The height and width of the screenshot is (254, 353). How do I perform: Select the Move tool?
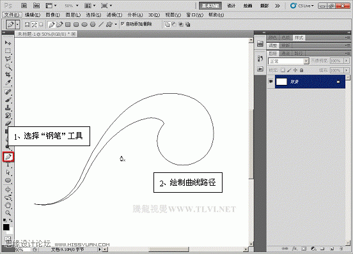pos(8,43)
